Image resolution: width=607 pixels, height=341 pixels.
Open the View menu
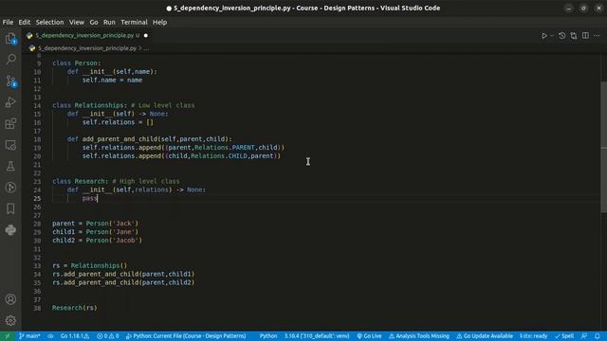point(77,22)
